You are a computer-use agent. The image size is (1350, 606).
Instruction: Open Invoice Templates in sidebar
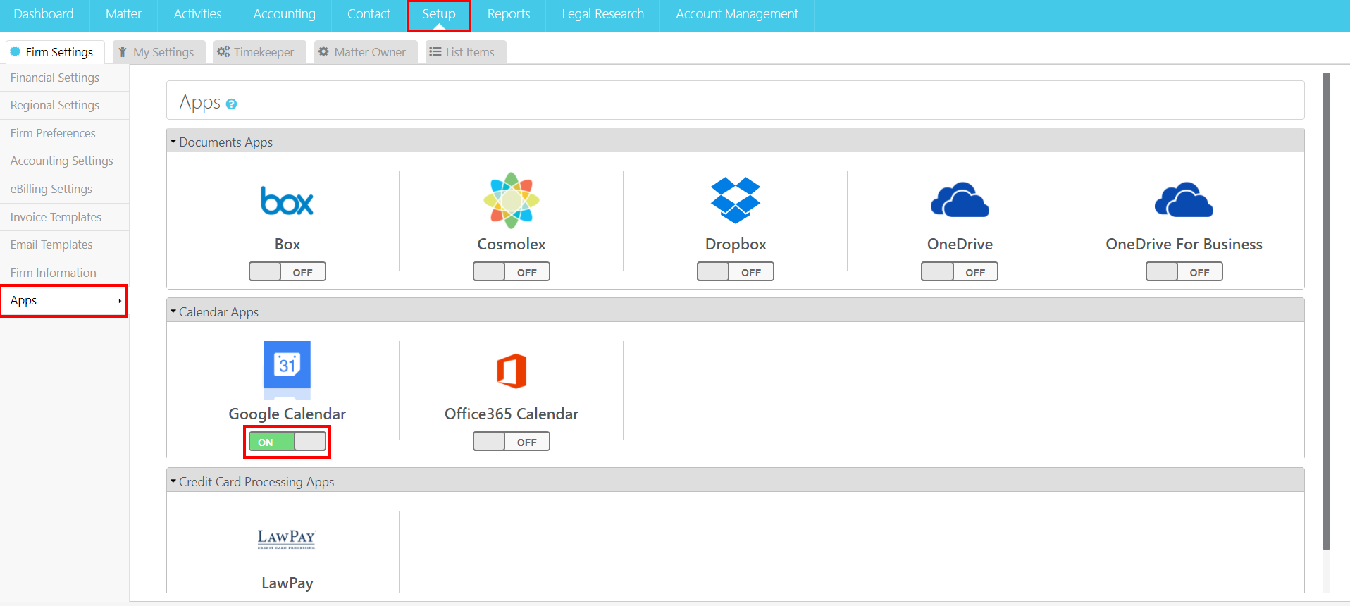[x=64, y=217]
